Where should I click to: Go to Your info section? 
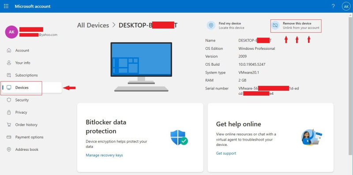point(23,63)
